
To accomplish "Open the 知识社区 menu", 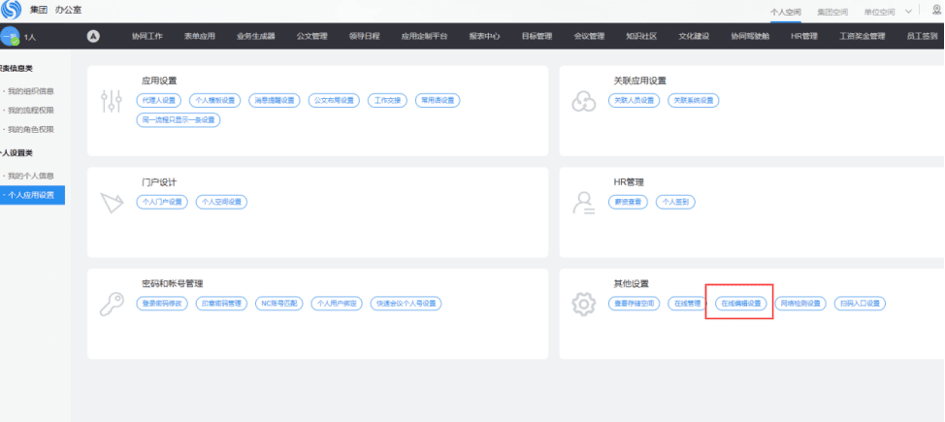I will click(x=641, y=36).
